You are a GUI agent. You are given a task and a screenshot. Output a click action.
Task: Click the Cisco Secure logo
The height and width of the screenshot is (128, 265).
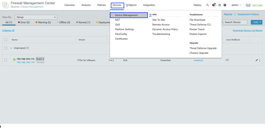click(254, 5)
